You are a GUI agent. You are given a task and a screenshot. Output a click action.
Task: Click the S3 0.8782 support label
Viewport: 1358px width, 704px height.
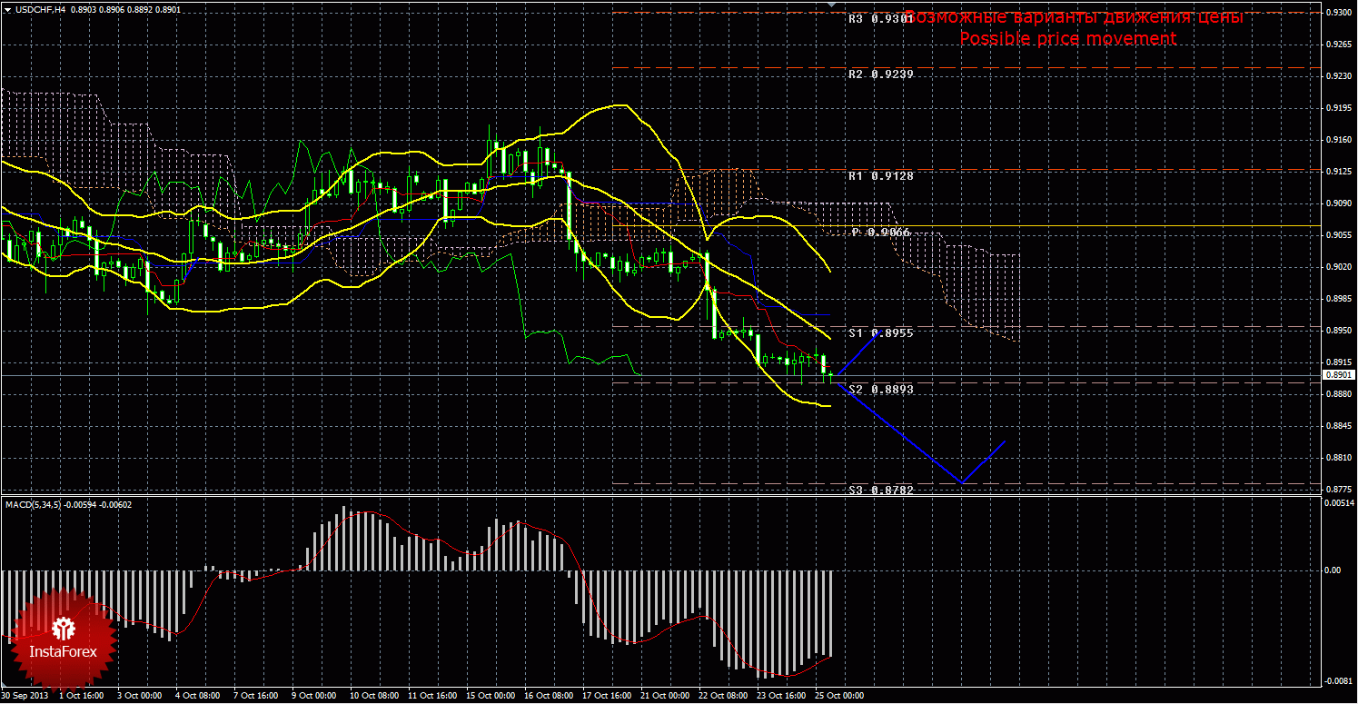[x=881, y=490]
